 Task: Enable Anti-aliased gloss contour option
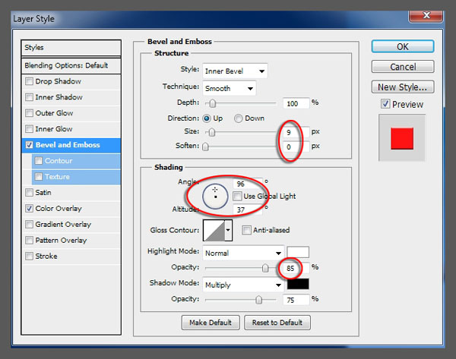pyautogui.click(x=247, y=230)
